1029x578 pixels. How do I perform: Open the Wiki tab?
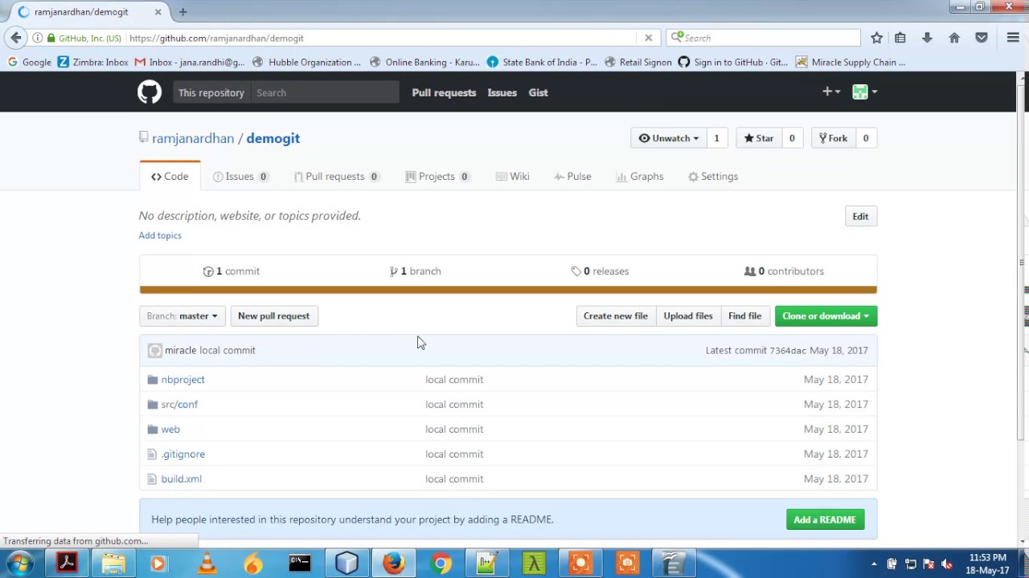point(512,177)
